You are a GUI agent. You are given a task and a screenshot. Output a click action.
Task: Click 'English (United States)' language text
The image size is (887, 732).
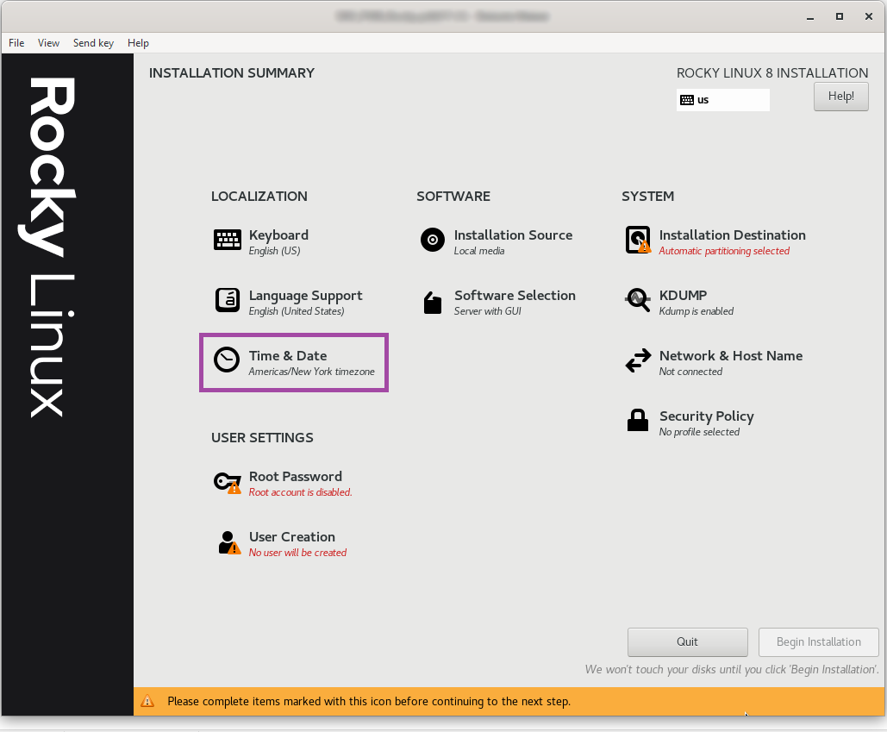[x=297, y=311]
